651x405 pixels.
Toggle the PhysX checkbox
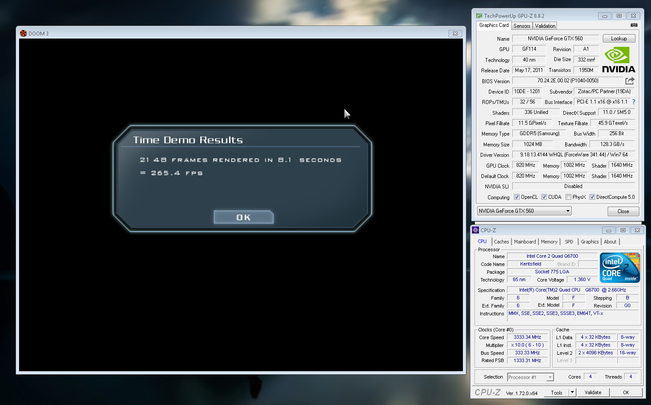pos(568,197)
